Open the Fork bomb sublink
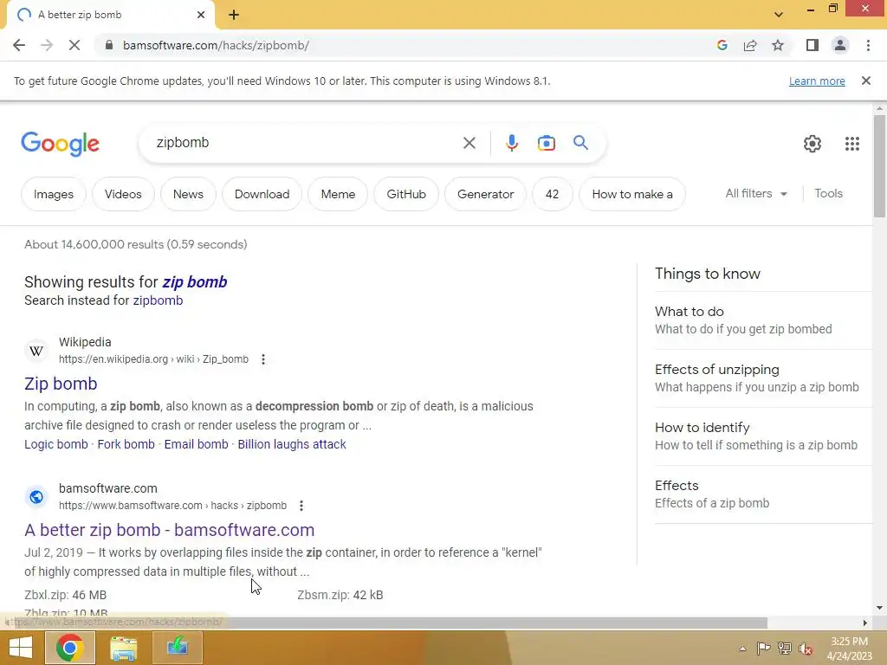This screenshot has height=665, width=887. click(x=126, y=444)
